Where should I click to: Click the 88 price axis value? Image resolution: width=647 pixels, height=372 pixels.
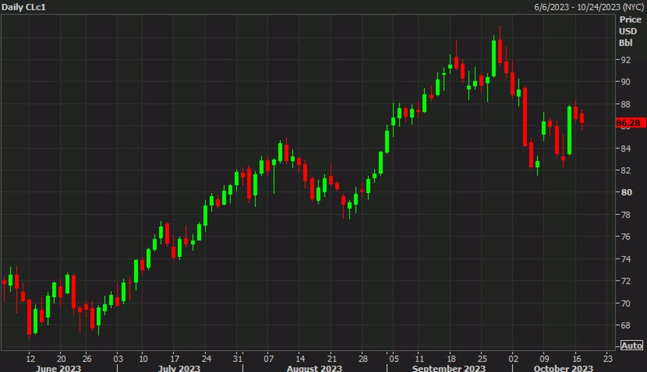click(x=626, y=104)
